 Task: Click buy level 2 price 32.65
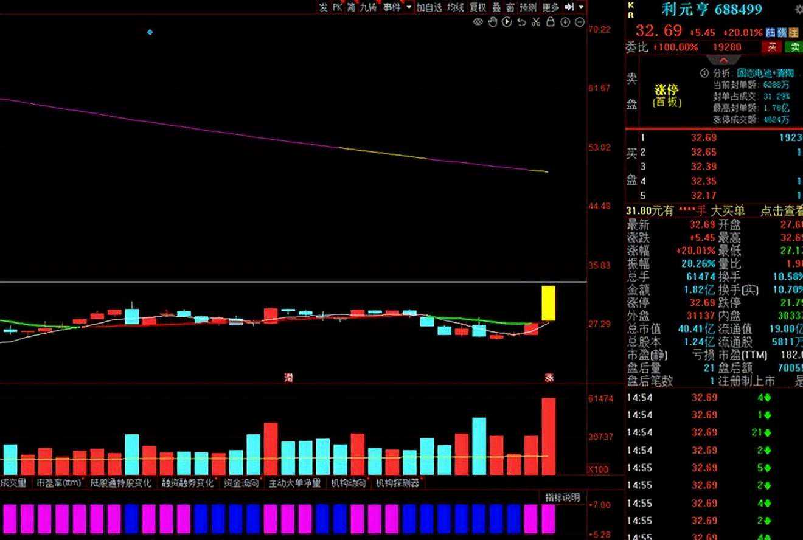coord(704,152)
